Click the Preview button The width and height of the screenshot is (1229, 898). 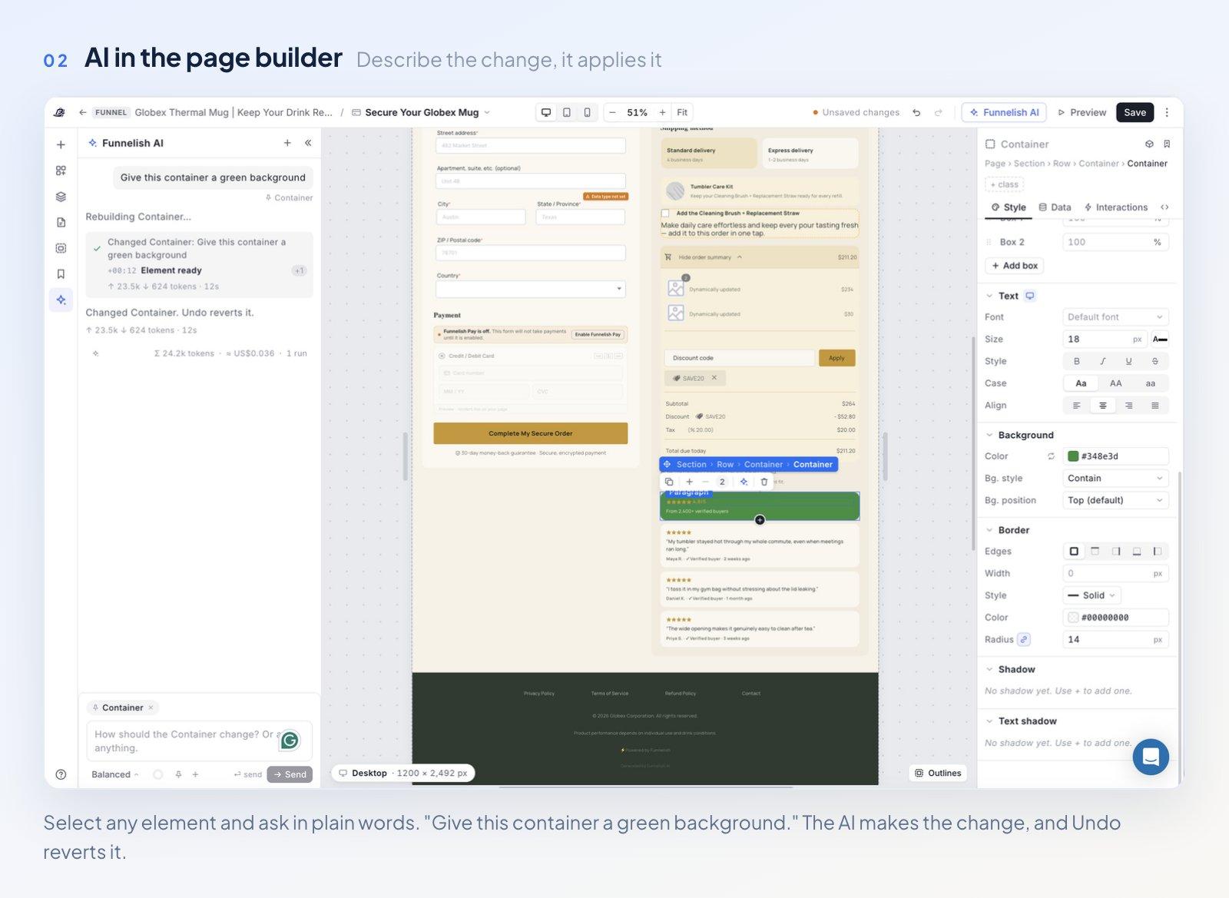click(x=1082, y=112)
